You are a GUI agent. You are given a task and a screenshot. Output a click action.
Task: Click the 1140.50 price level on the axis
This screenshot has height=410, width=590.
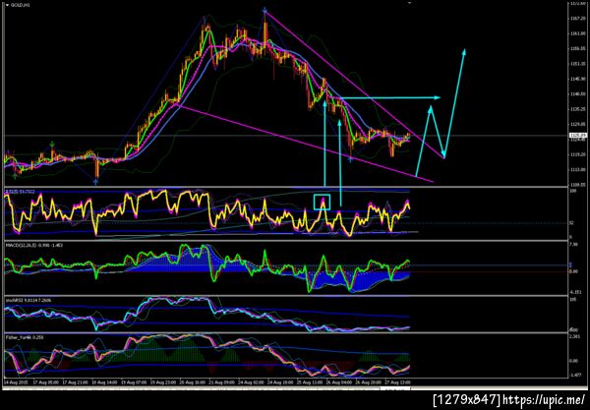(577, 94)
